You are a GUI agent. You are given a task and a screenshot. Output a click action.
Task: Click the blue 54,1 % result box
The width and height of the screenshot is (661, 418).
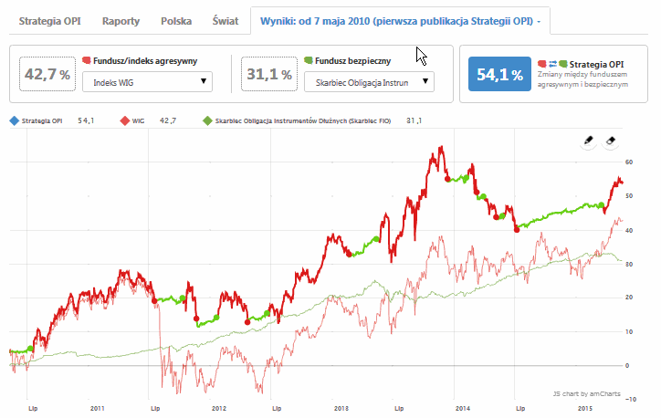499,75
